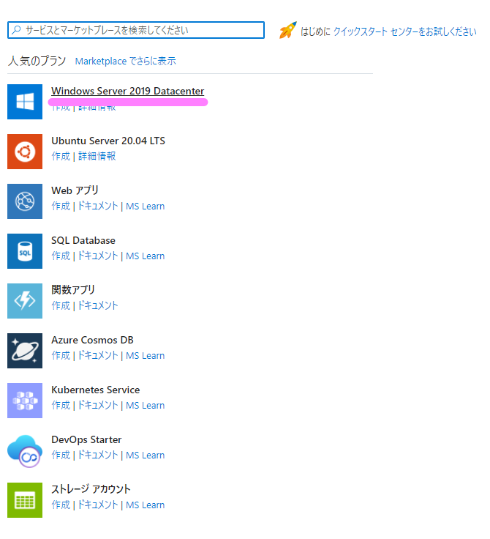Open MS Learn link for ストレージ アカウント
The width and height of the screenshot is (490, 539).
point(146,505)
